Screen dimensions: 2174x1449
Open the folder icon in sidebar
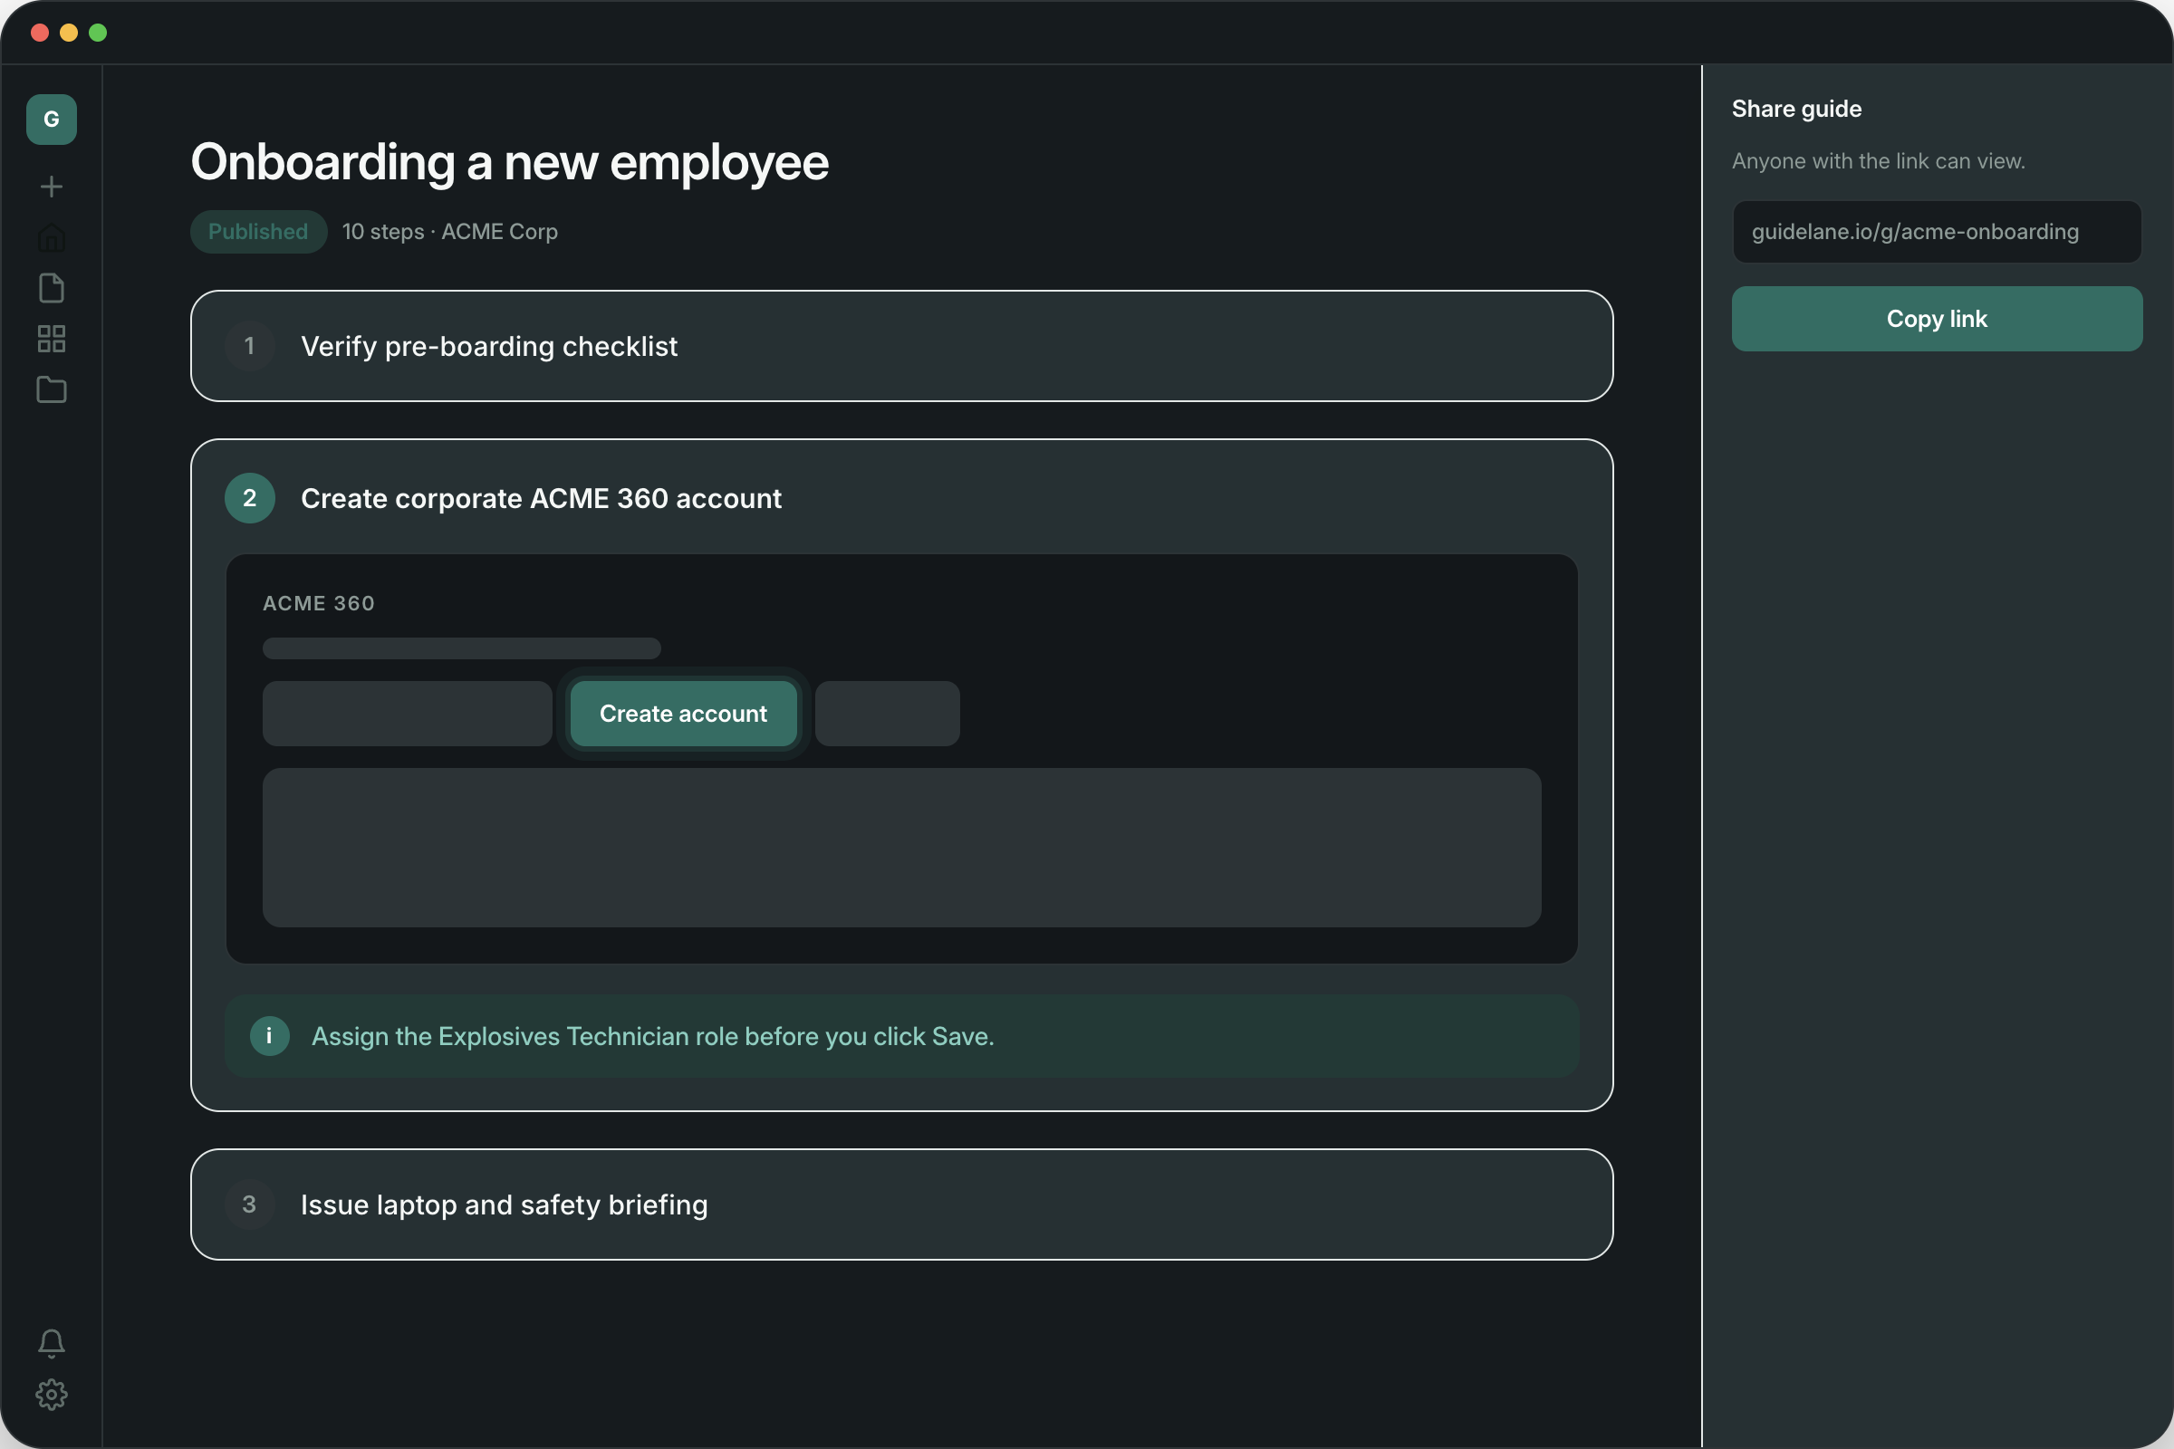point(51,389)
